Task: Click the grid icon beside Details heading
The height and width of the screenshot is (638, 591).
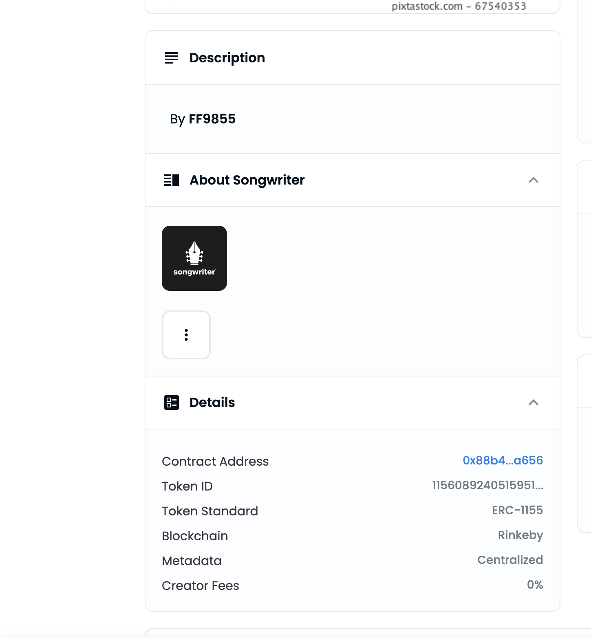Action: (x=171, y=403)
